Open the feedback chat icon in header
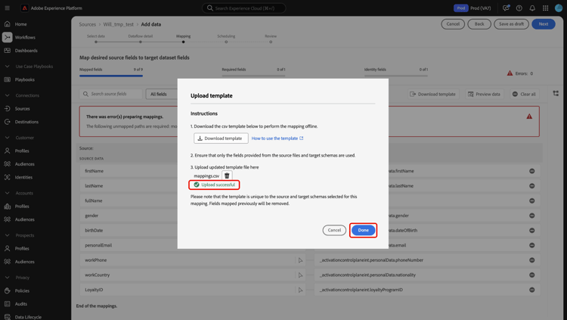Viewport: 567px width, 320px height. (x=506, y=8)
